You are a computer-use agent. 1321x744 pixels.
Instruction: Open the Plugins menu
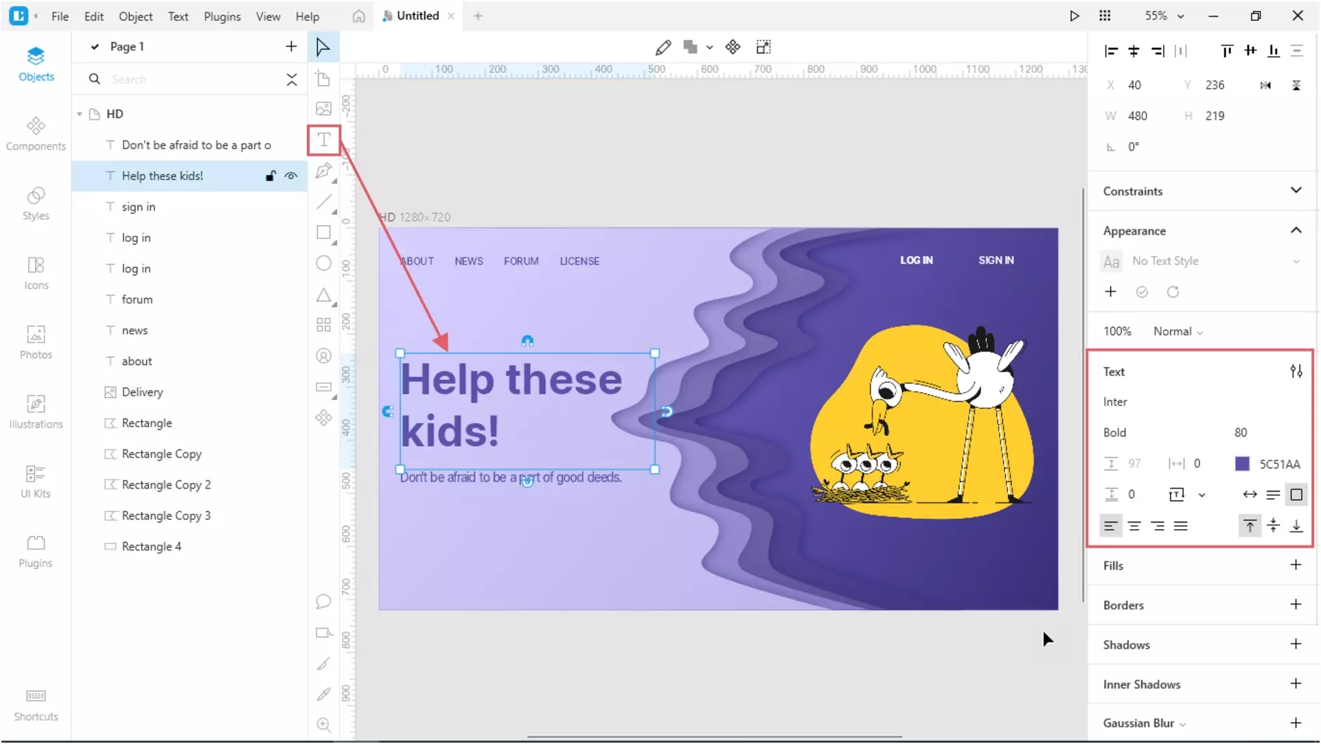[222, 16]
